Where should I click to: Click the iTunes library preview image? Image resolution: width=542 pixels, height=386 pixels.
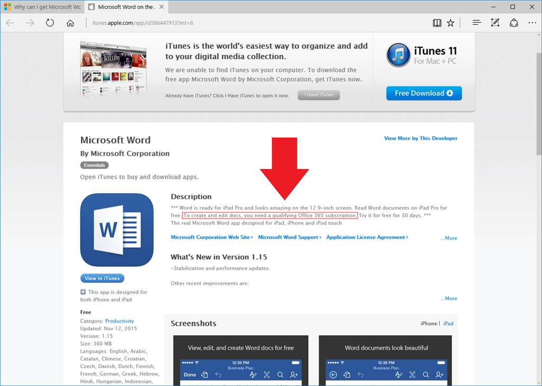[113, 69]
